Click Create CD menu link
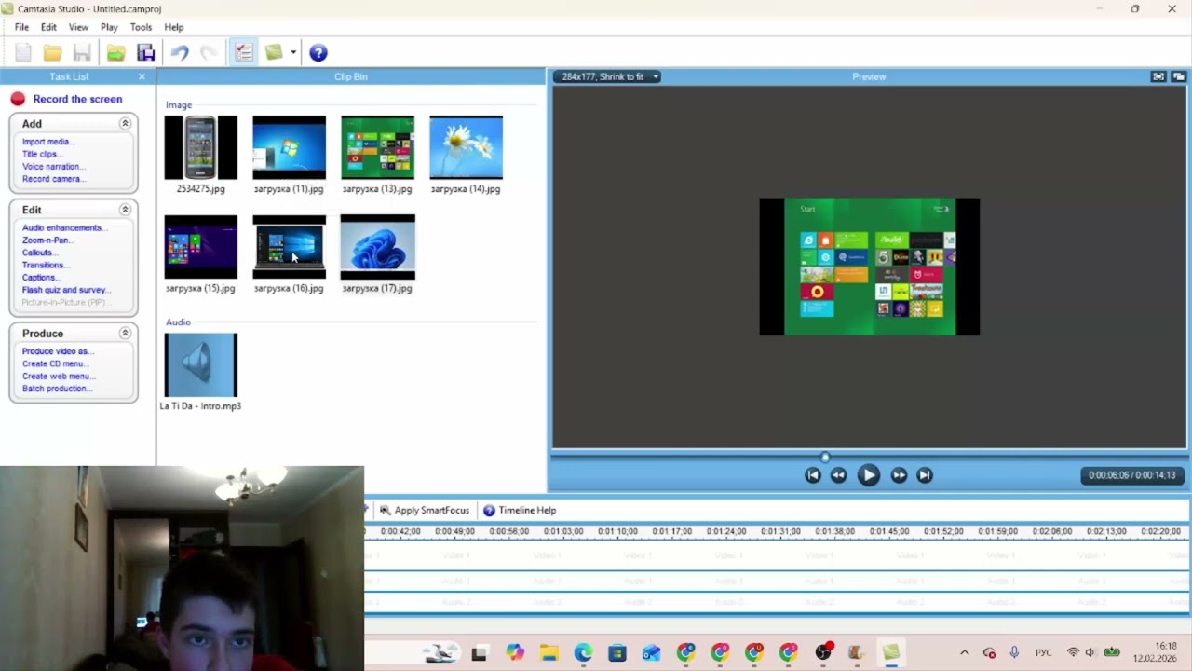 coord(54,363)
